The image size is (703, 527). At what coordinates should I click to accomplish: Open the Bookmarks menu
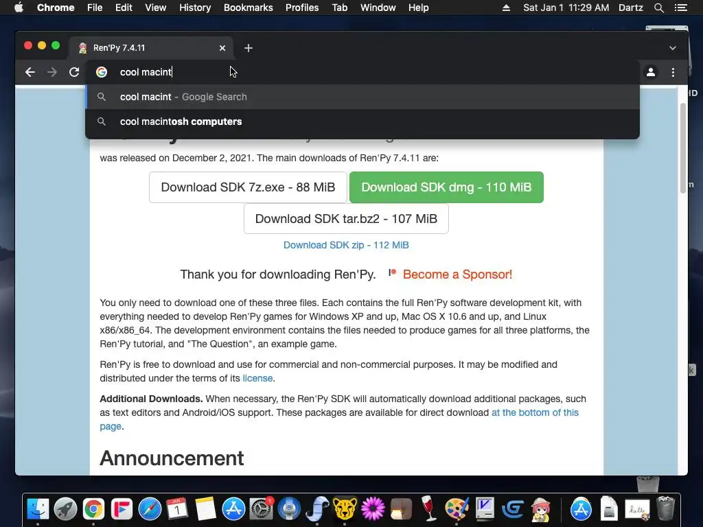pyautogui.click(x=249, y=8)
